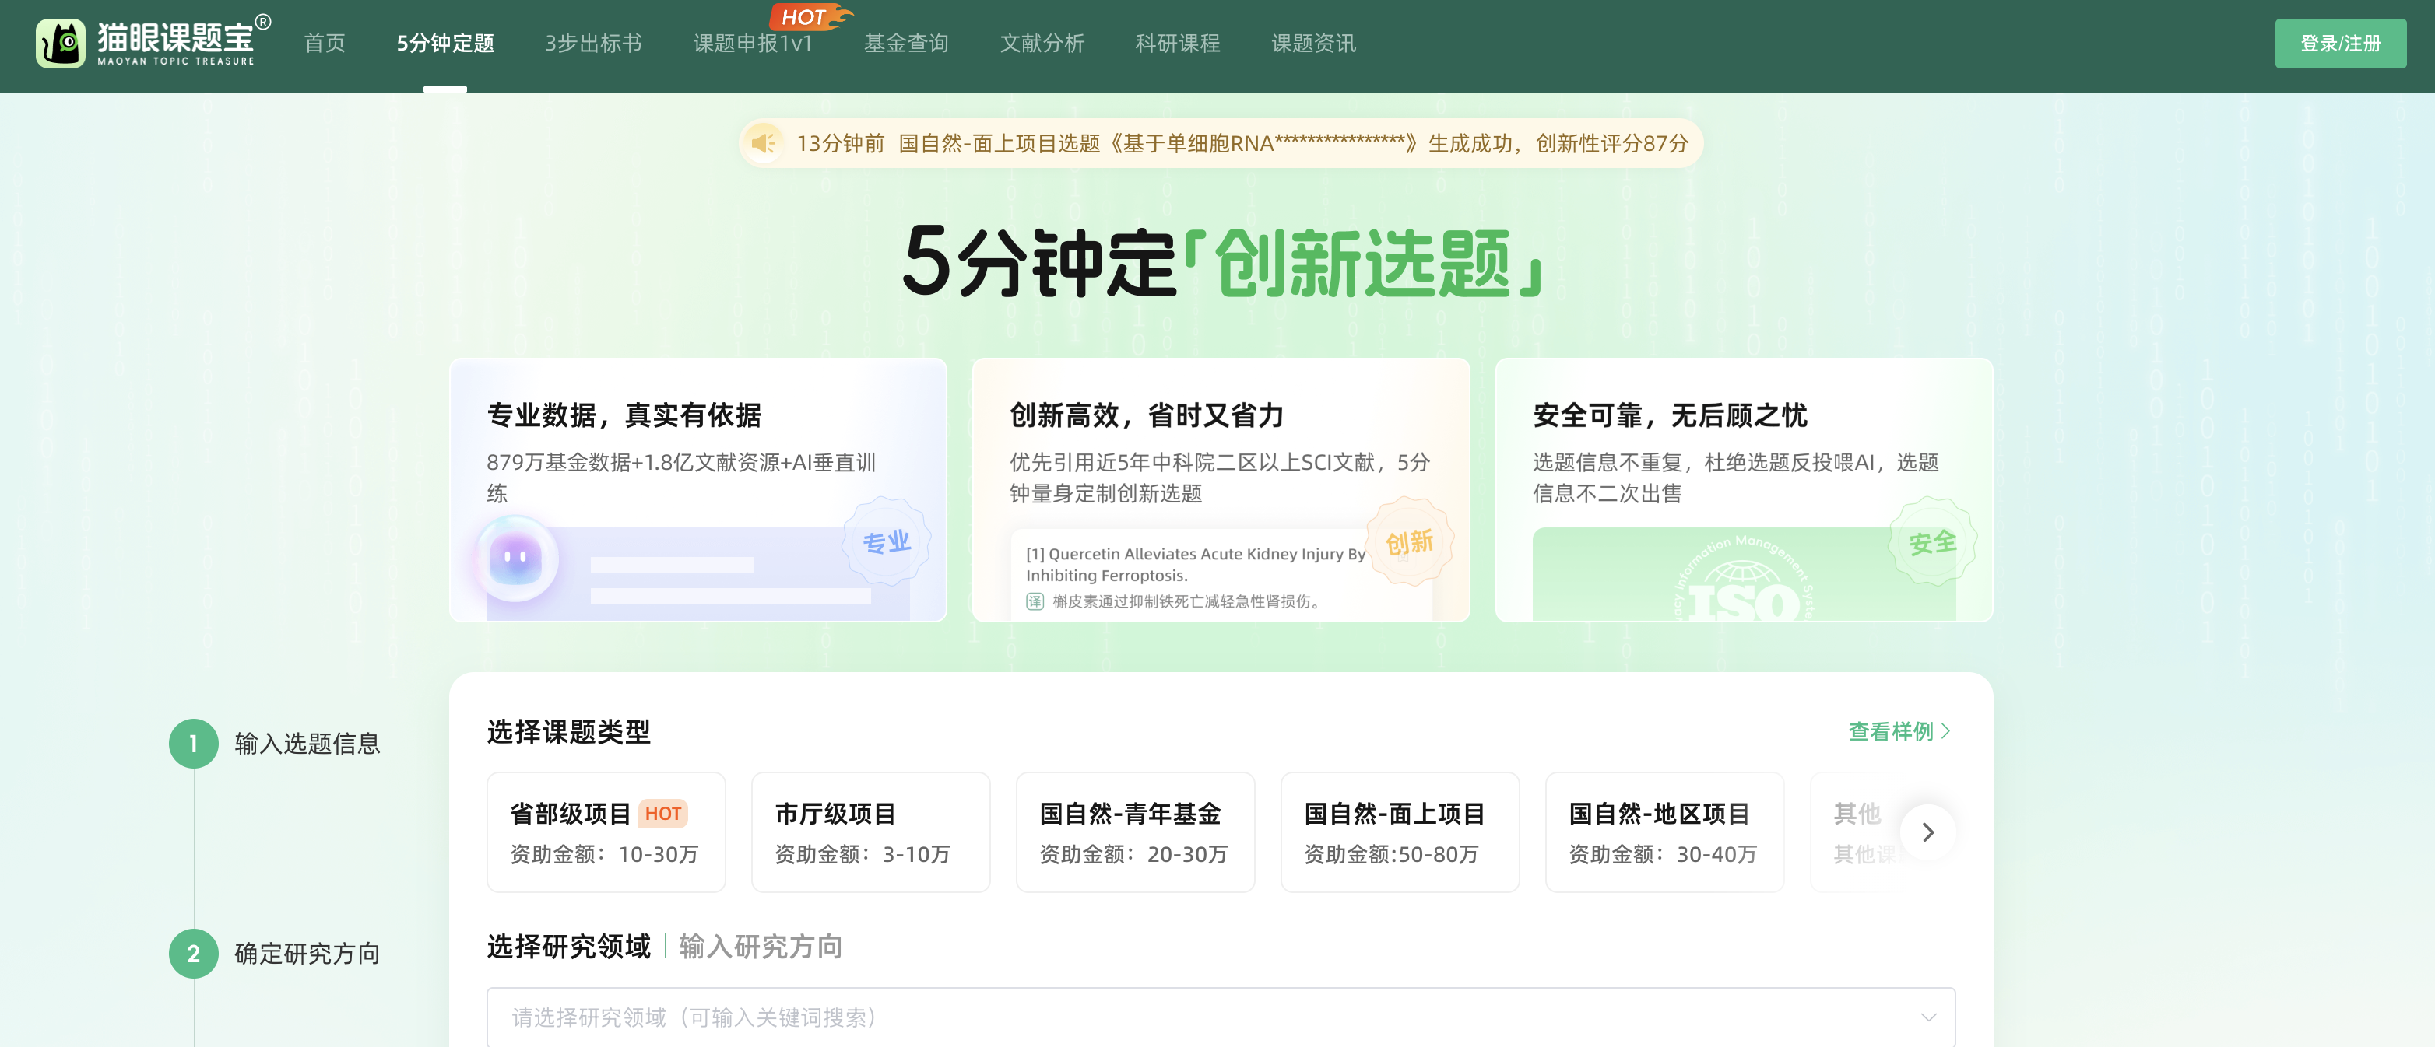This screenshot has width=2435, height=1047.
Task: Select the 市厅级项目 type card
Action: pos(870,832)
